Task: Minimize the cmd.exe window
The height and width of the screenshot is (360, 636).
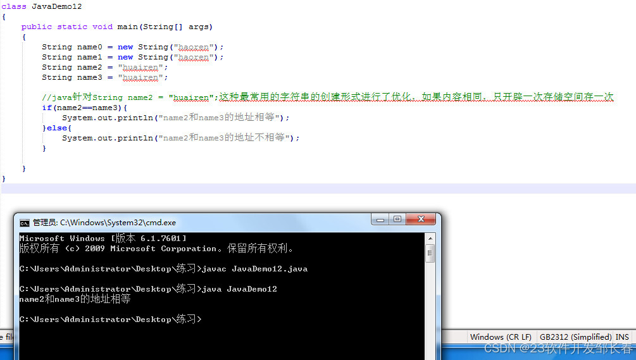Action: 380,220
